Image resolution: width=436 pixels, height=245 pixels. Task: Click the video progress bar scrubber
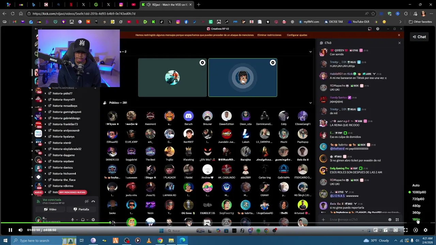(x=110, y=223)
